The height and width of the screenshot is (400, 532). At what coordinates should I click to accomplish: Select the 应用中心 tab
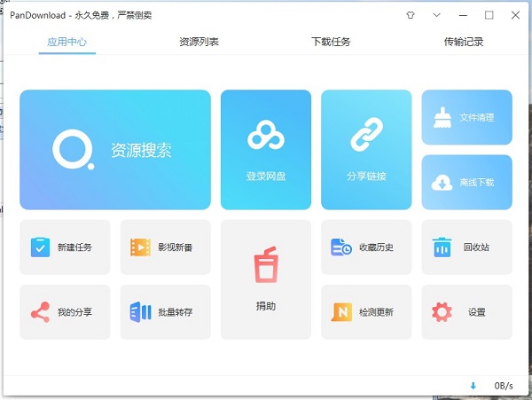(x=66, y=42)
